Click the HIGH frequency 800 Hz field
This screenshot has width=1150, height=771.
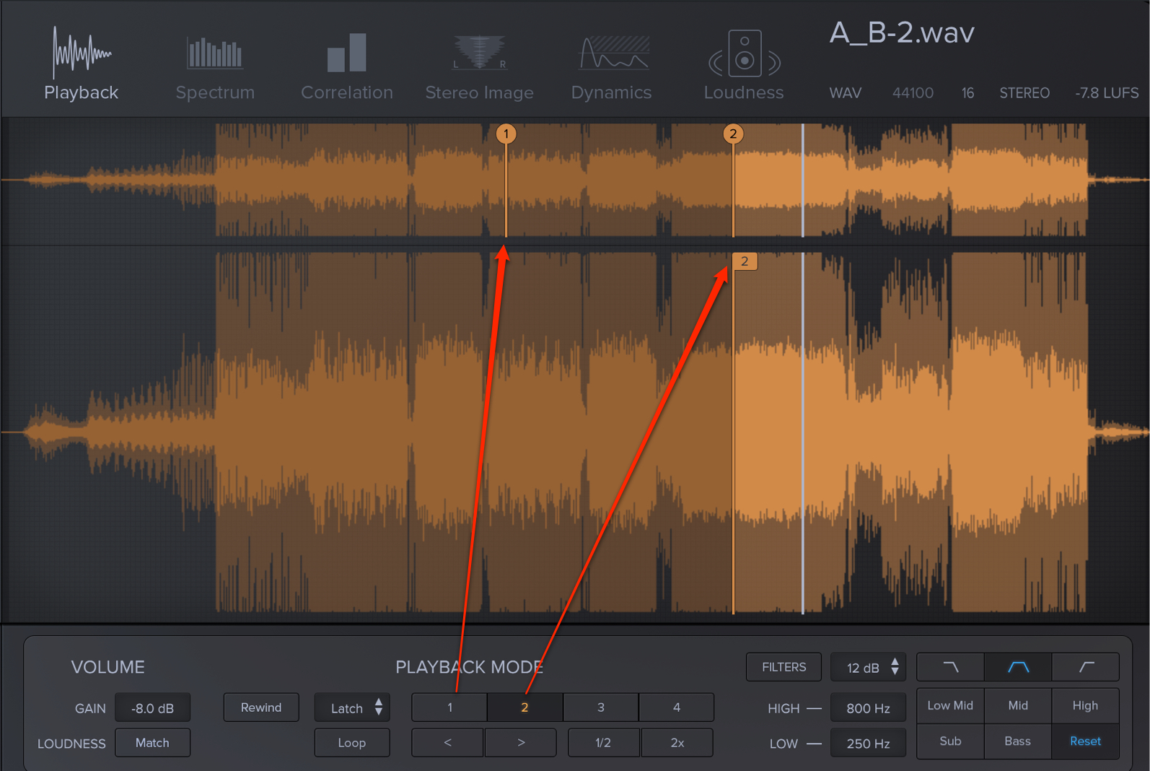pyautogui.click(x=868, y=708)
